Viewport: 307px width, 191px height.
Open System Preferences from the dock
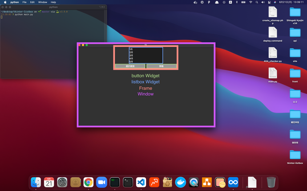point(62,182)
